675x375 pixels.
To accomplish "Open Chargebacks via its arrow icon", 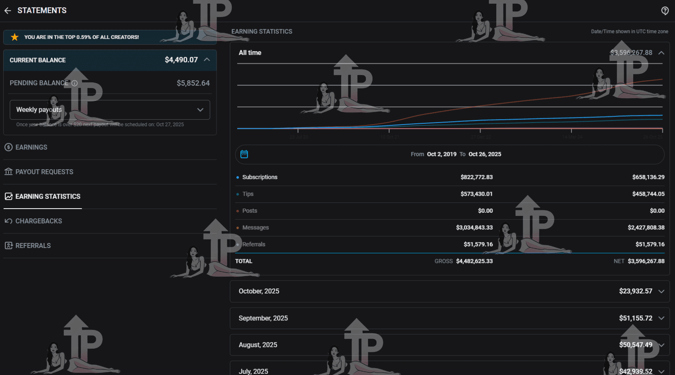I will pos(9,221).
